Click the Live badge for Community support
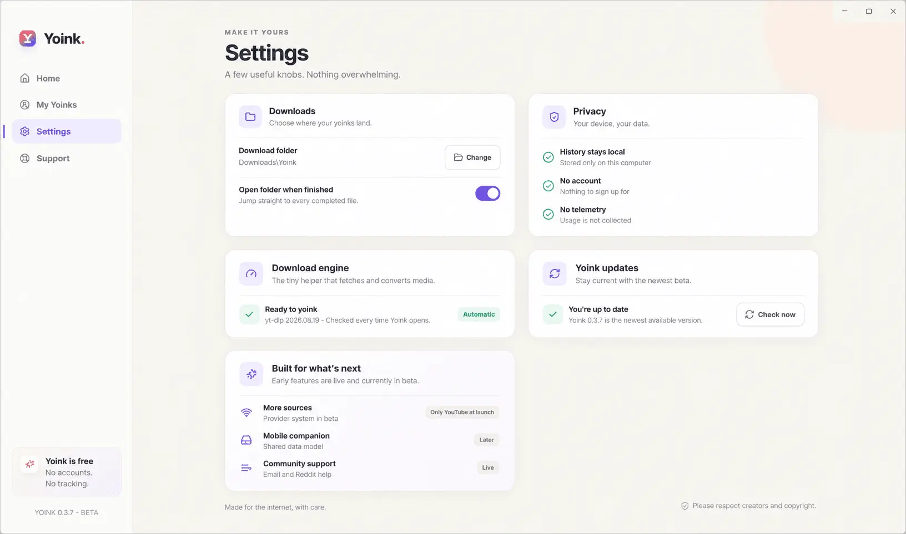This screenshot has width=906, height=534. point(488,467)
